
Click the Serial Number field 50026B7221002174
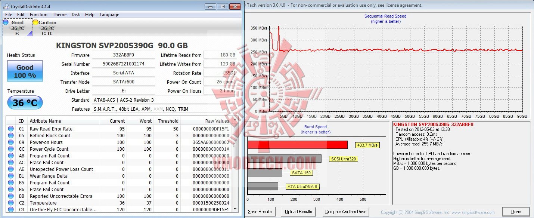[123, 64]
